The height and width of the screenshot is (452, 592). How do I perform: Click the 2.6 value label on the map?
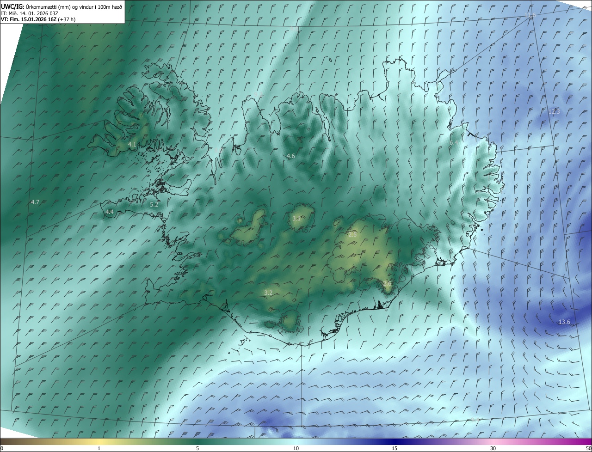click(388, 283)
